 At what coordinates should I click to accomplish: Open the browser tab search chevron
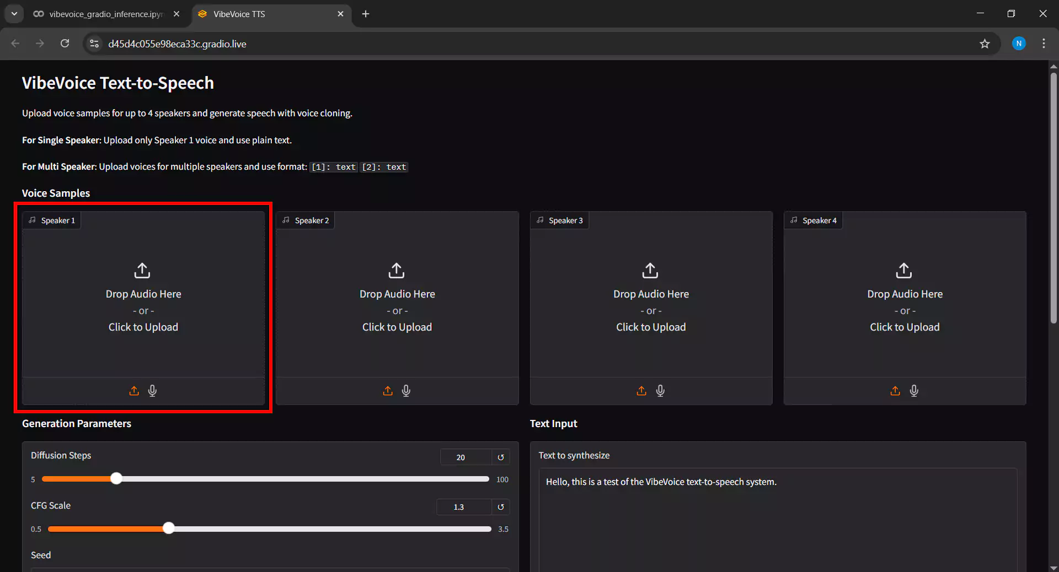14,14
